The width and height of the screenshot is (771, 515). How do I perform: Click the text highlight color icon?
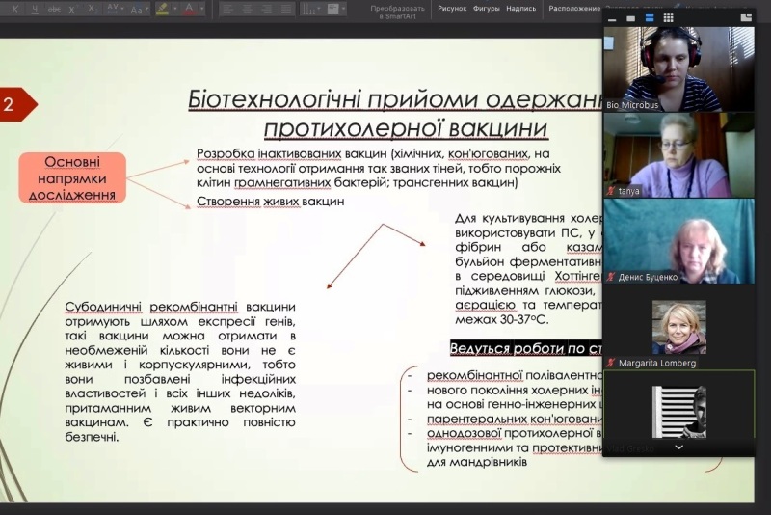[x=162, y=9]
